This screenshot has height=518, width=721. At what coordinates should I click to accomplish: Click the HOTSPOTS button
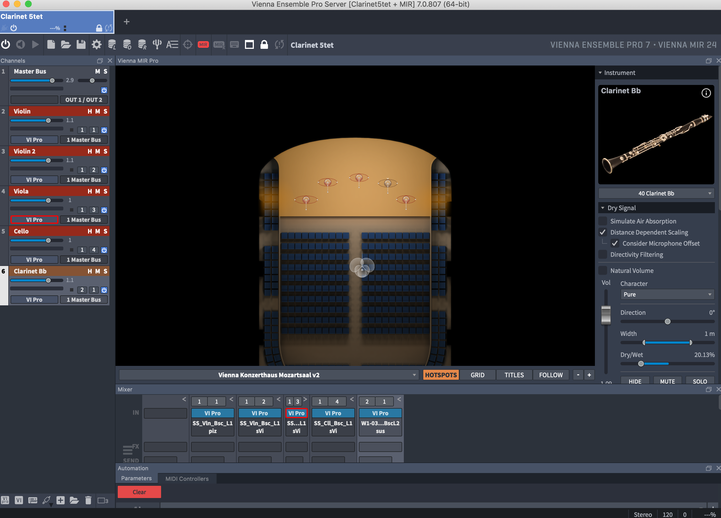tap(440, 375)
